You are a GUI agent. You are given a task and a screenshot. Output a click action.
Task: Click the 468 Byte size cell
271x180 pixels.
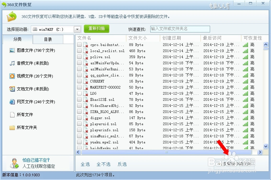point(137,51)
